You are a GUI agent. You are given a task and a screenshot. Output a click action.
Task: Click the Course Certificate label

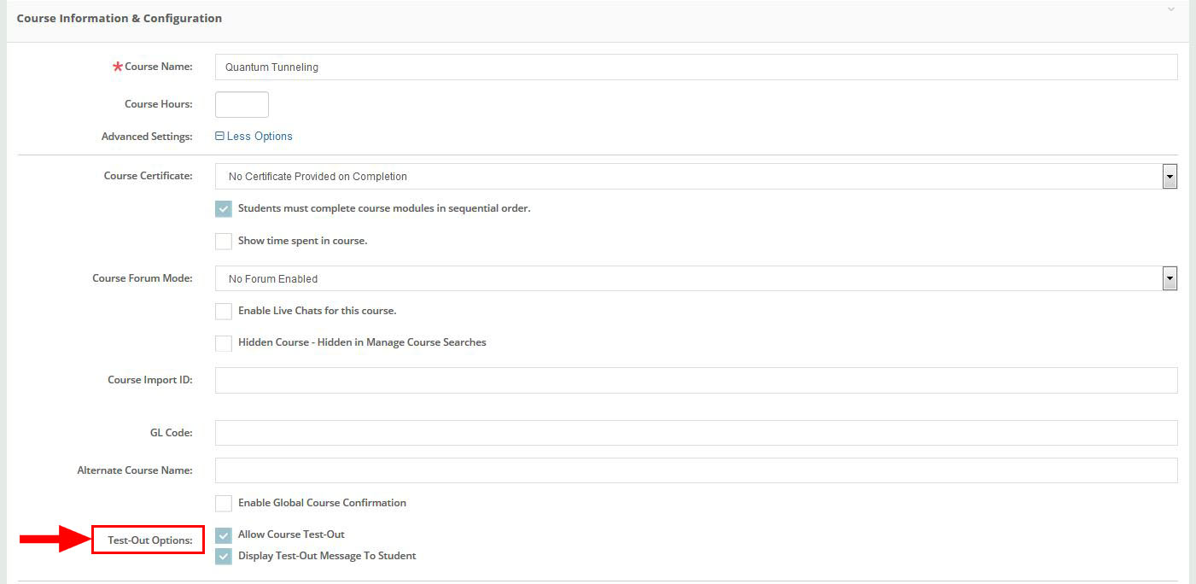(x=148, y=177)
